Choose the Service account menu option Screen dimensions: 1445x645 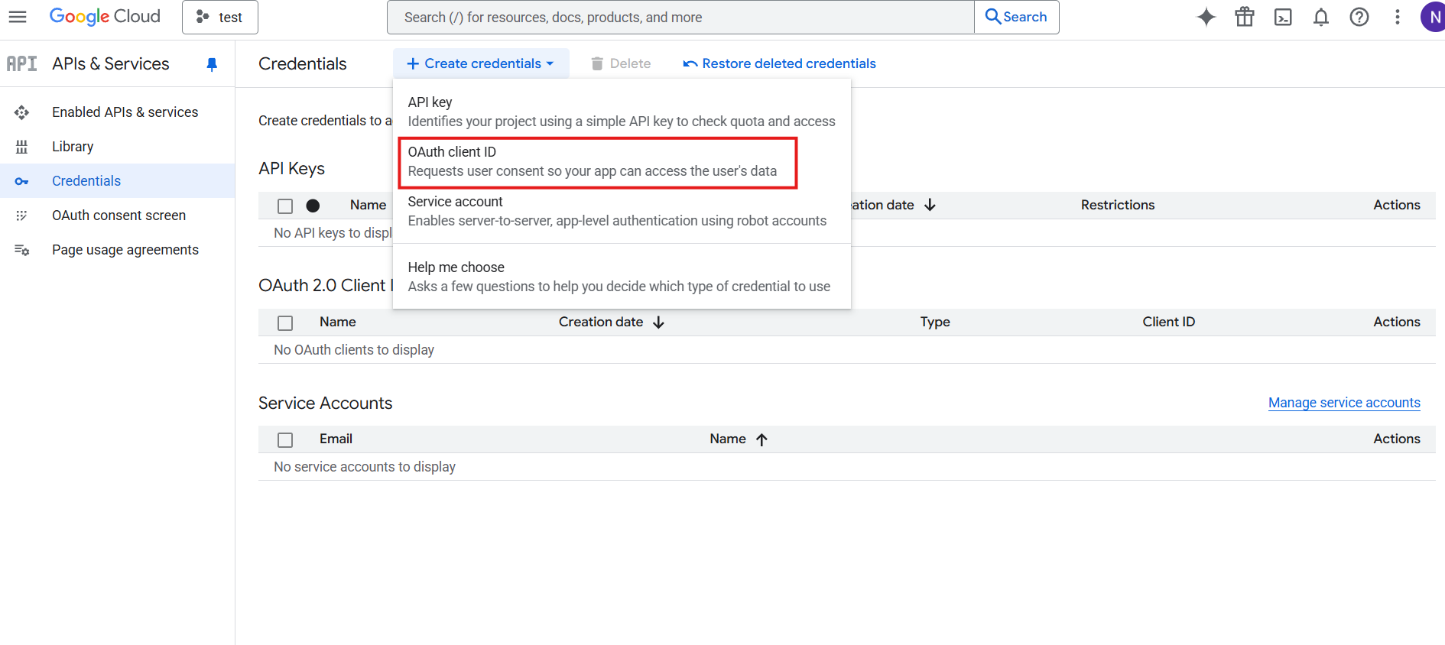616,211
